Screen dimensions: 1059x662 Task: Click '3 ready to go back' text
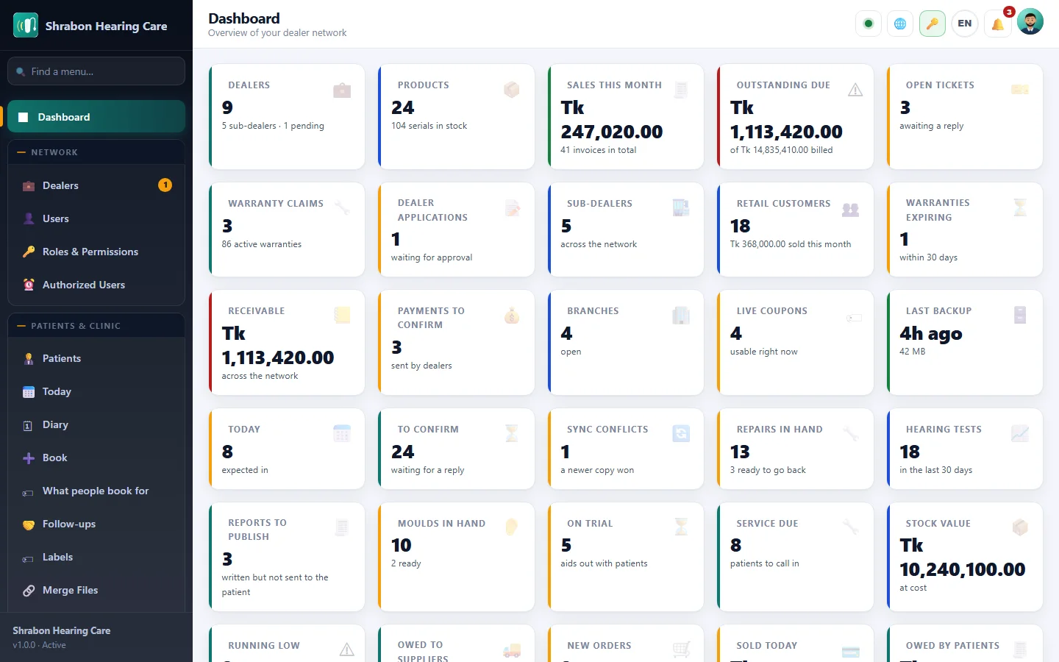(x=768, y=470)
